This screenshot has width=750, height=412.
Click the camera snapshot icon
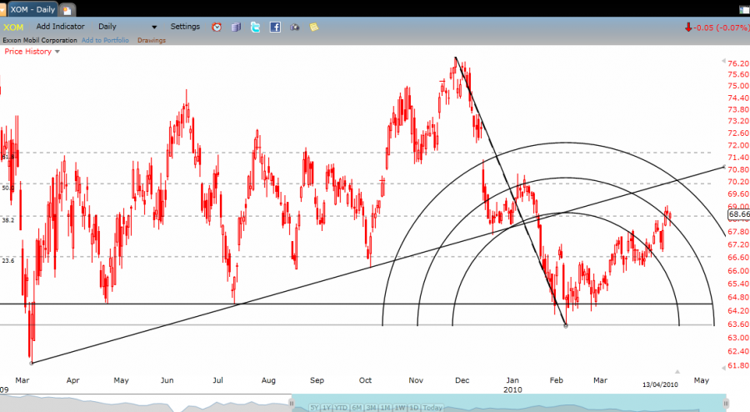[295, 28]
